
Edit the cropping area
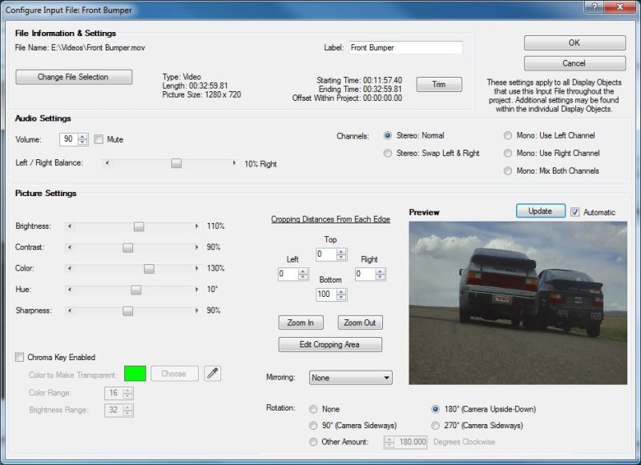[x=331, y=344]
